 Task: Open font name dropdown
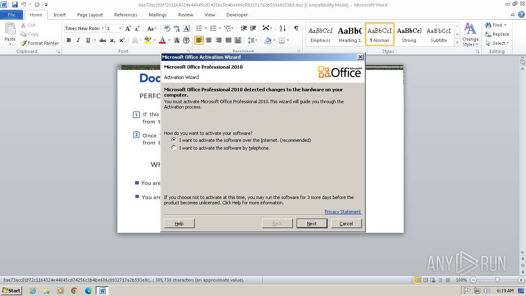pyautogui.click(x=102, y=28)
